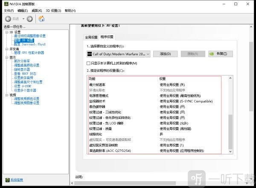Click NVIDIA logo on 恢复 button
The height and width of the screenshot is (188, 256).
211,54
